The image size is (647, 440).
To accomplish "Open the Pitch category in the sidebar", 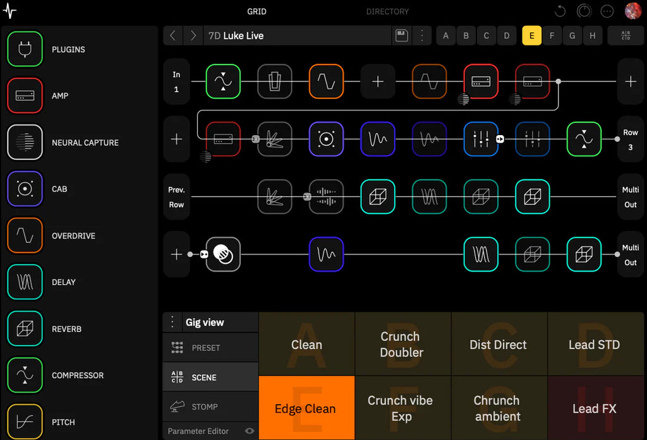I will [x=25, y=421].
